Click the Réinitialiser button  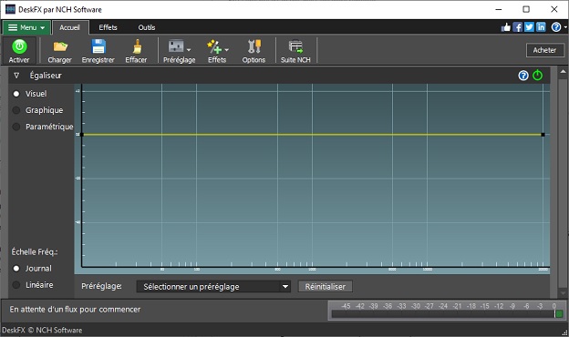click(326, 287)
